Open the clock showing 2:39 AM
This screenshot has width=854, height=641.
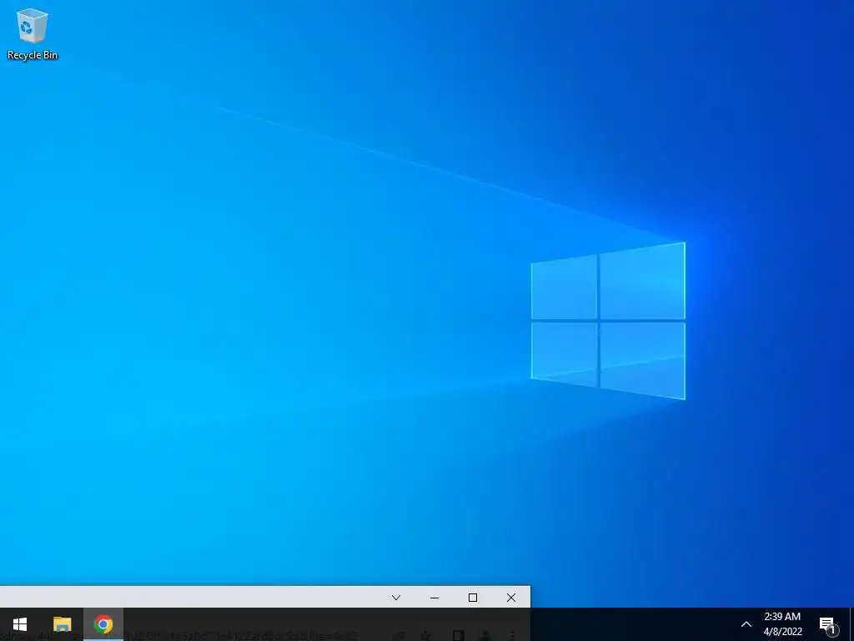[x=782, y=624]
